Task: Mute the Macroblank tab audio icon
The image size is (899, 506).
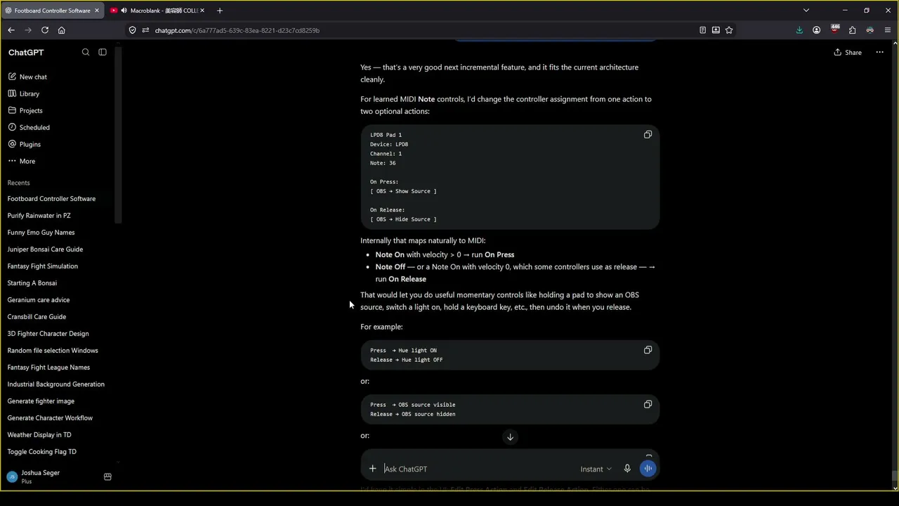Action: tap(124, 11)
